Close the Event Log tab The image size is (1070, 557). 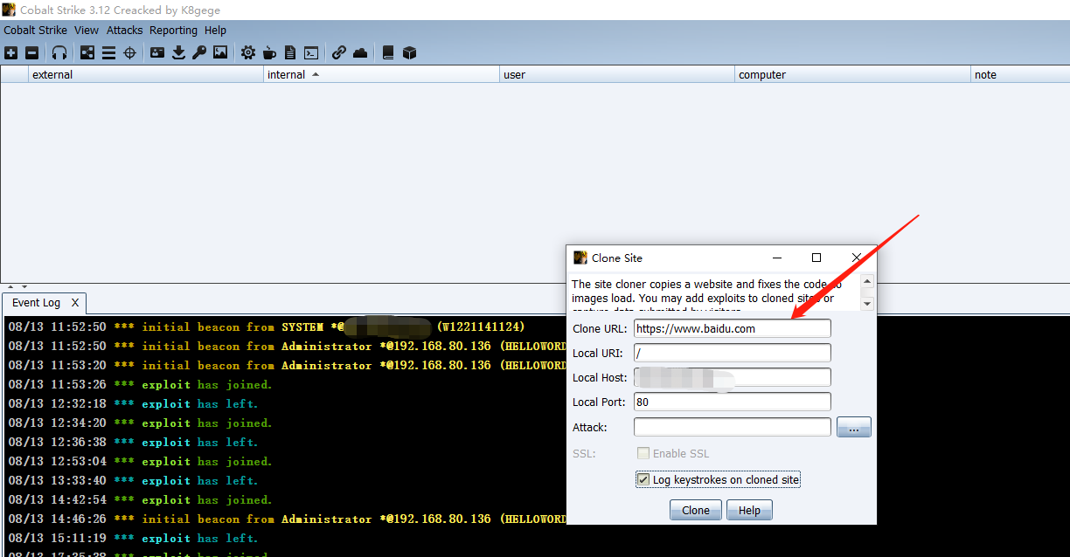75,303
